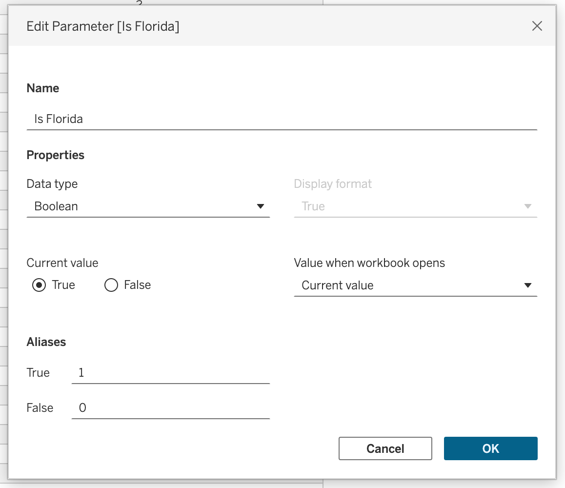The height and width of the screenshot is (488, 565).
Task: Click the 'Name' heading label
Action: tap(43, 88)
